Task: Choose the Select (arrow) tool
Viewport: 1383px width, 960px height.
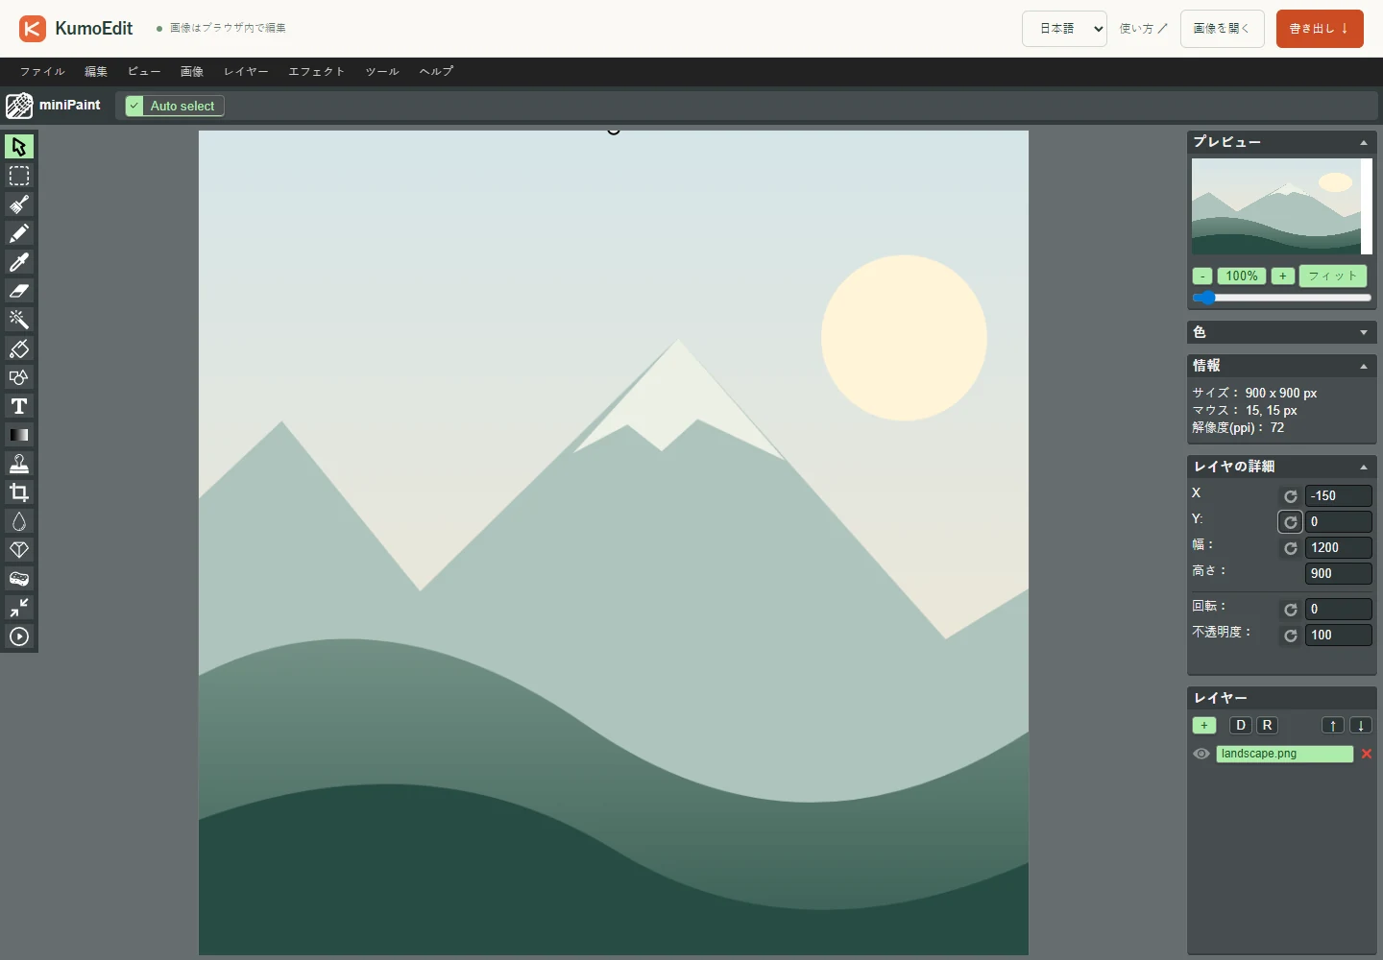Action: (x=19, y=147)
